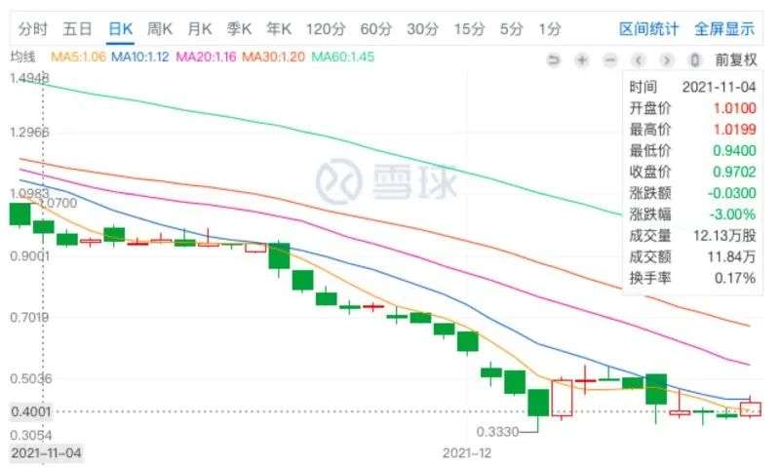Screen dimensions: 780x467
Task: Switch to the 分时 tab
Action: pyautogui.click(x=33, y=29)
